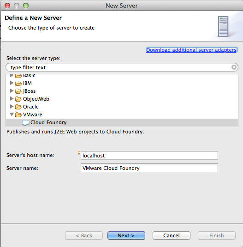Edit the Server's host name field
Screen dimensions: 243x247
149,155
